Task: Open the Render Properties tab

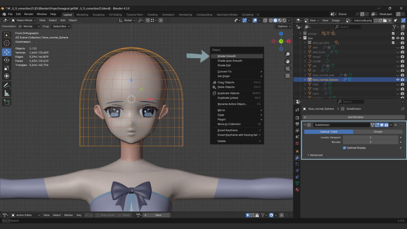Action: point(297,117)
